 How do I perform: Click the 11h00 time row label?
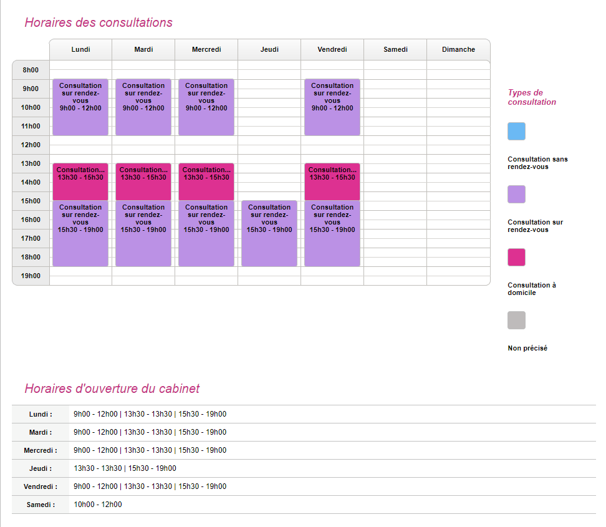(x=31, y=126)
